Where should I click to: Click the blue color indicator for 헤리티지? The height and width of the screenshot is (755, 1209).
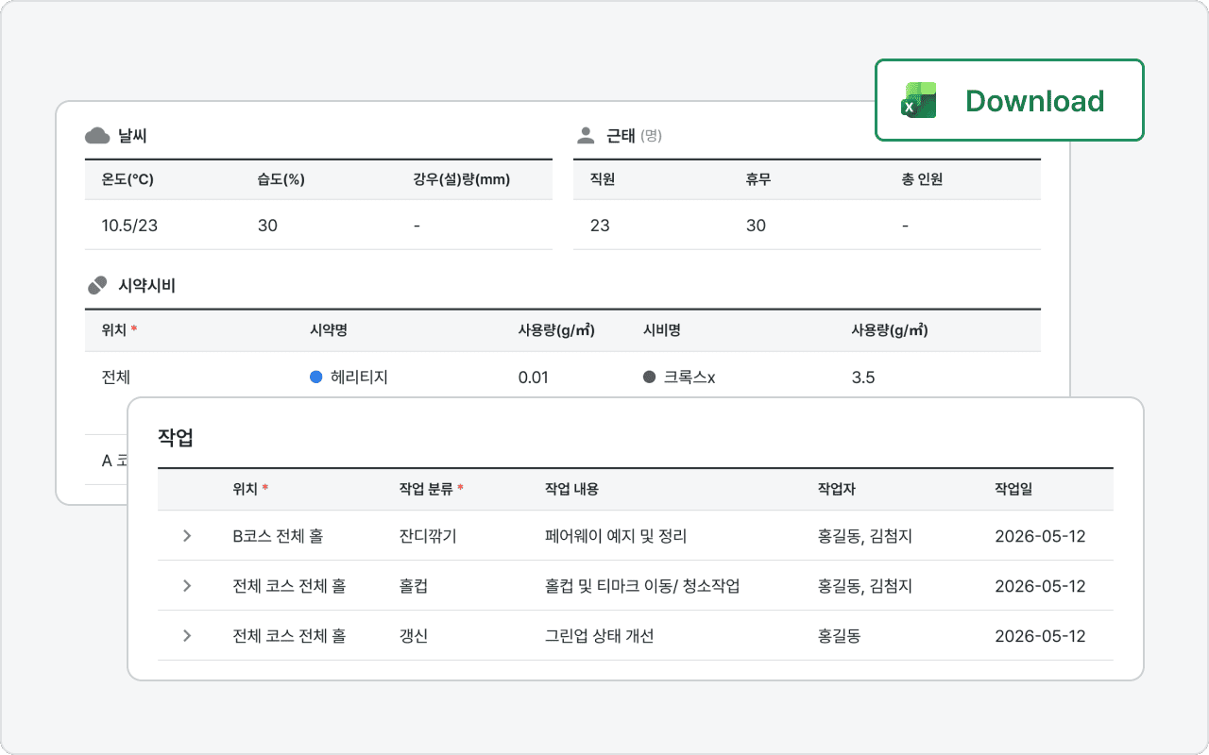click(315, 377)
